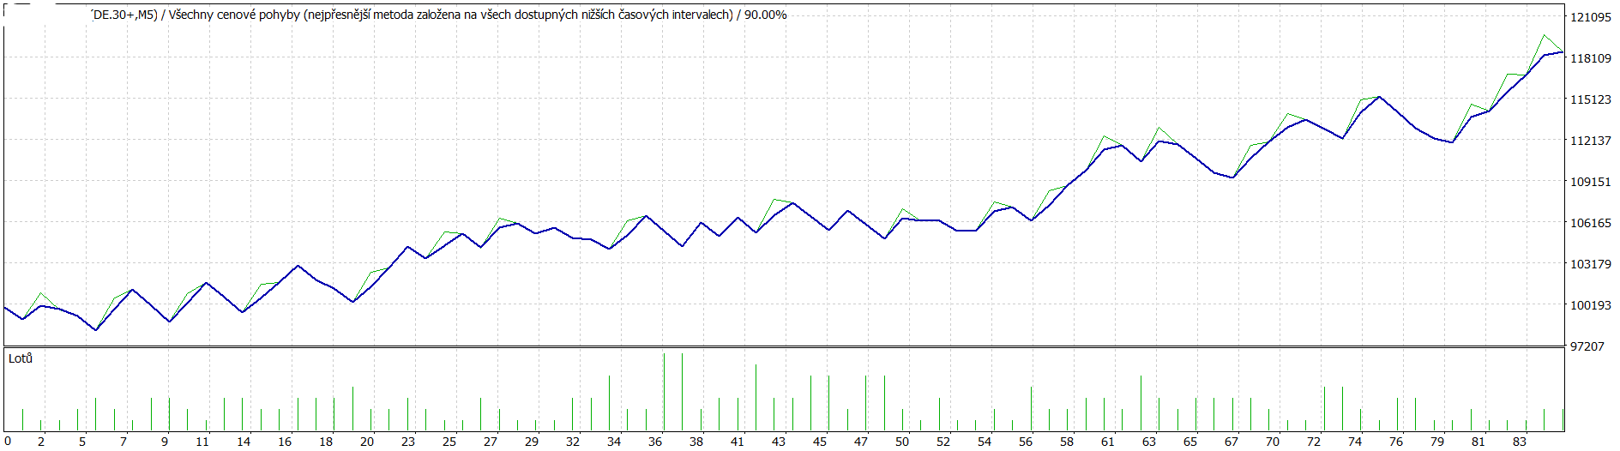Click the 112137 value on the price scale
Screen dimensions: 1620x451
coord(1590,141)
